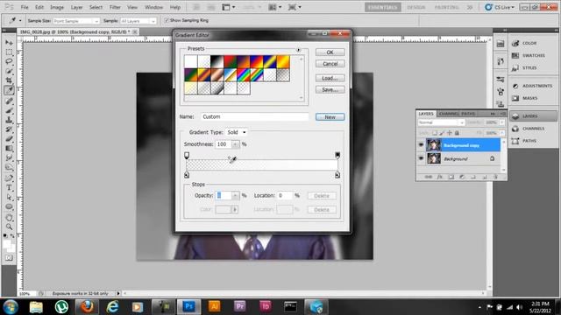
Task: Click the New gradient button
Action: 330,116
